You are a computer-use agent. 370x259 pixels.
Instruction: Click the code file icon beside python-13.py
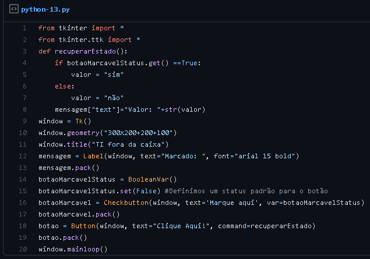click(14, 9)
